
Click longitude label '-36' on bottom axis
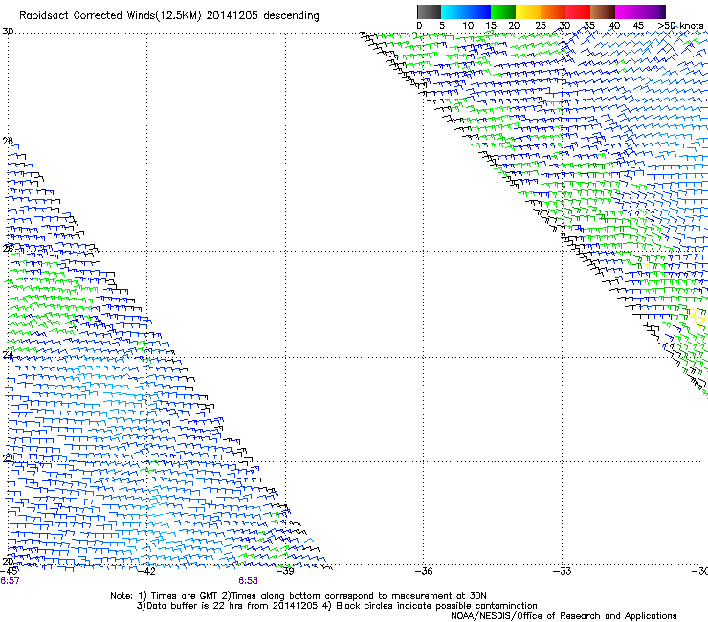(424, 571)
